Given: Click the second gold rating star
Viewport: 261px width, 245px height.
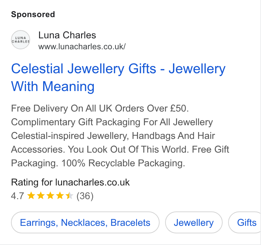Looking at the screenshot, I should [41, 195].
